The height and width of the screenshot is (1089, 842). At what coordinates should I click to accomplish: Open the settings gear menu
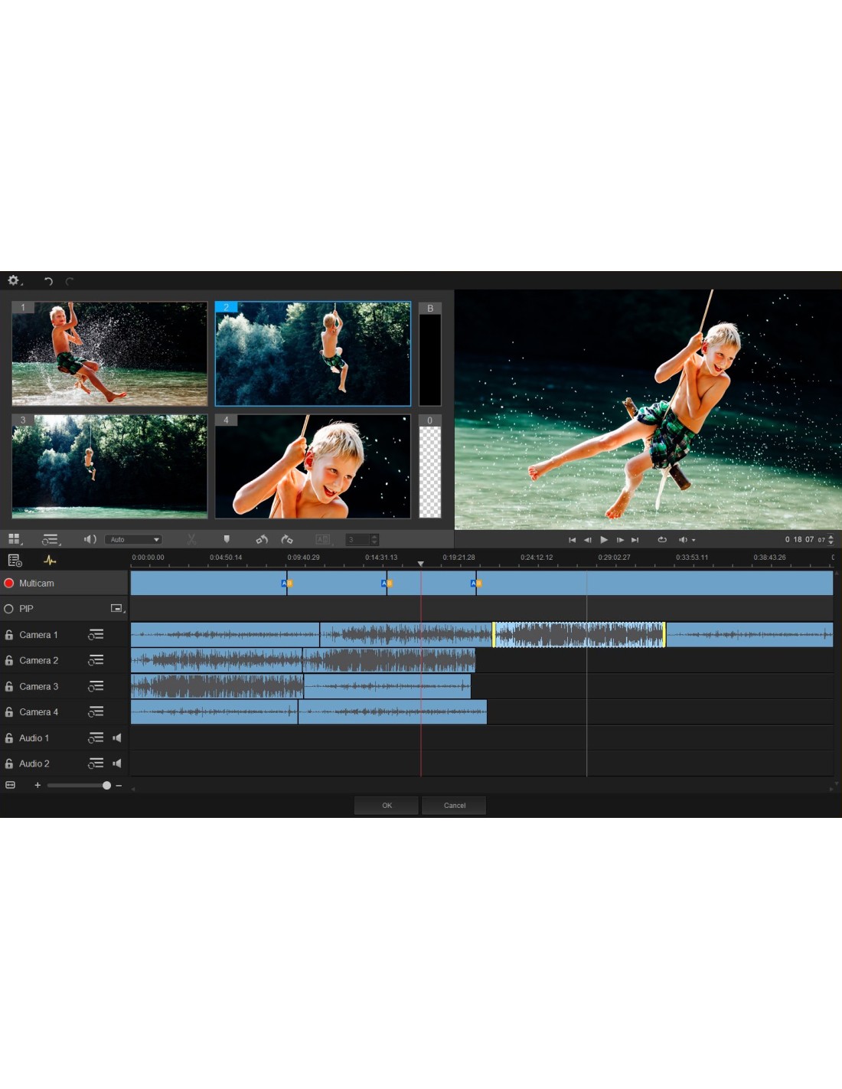click(14, 281)
